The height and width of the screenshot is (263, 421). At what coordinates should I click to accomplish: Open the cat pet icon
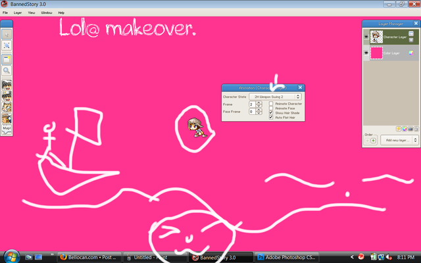click(7, 107)
